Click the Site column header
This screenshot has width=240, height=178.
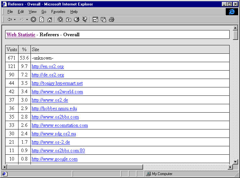[130, 50]
